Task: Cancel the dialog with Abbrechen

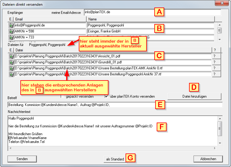Action: (208, 159)
